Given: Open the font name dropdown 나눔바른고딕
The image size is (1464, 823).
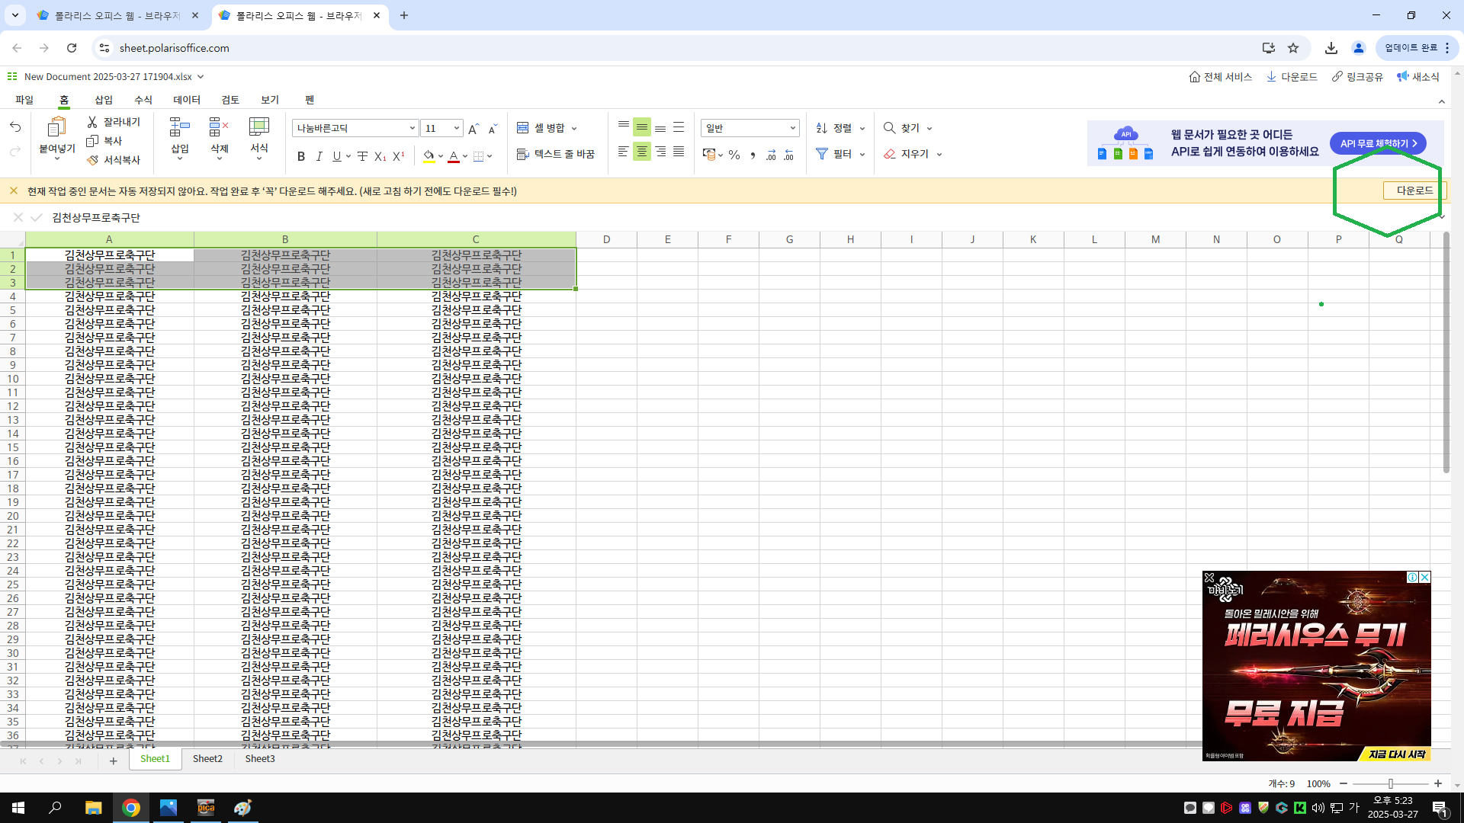Looking at the screenshot, I should pyautogui.click(x=355, y=128).
